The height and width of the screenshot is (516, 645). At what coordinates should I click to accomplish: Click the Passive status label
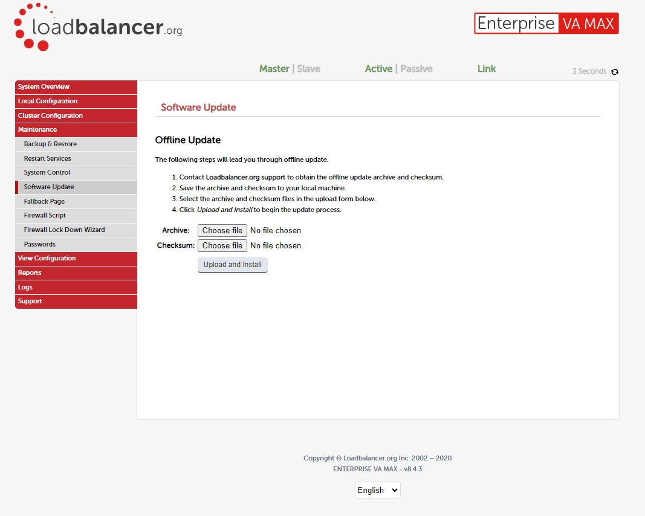click(416, 68)
